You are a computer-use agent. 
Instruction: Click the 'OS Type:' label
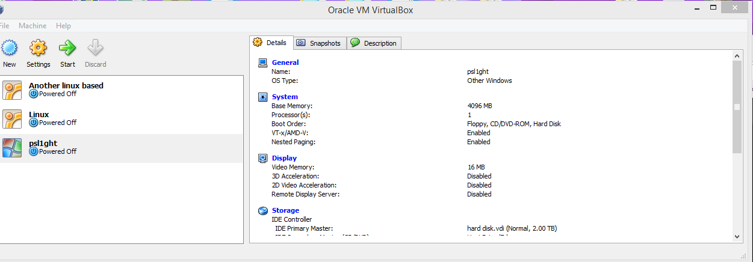[x=285, y=81]
